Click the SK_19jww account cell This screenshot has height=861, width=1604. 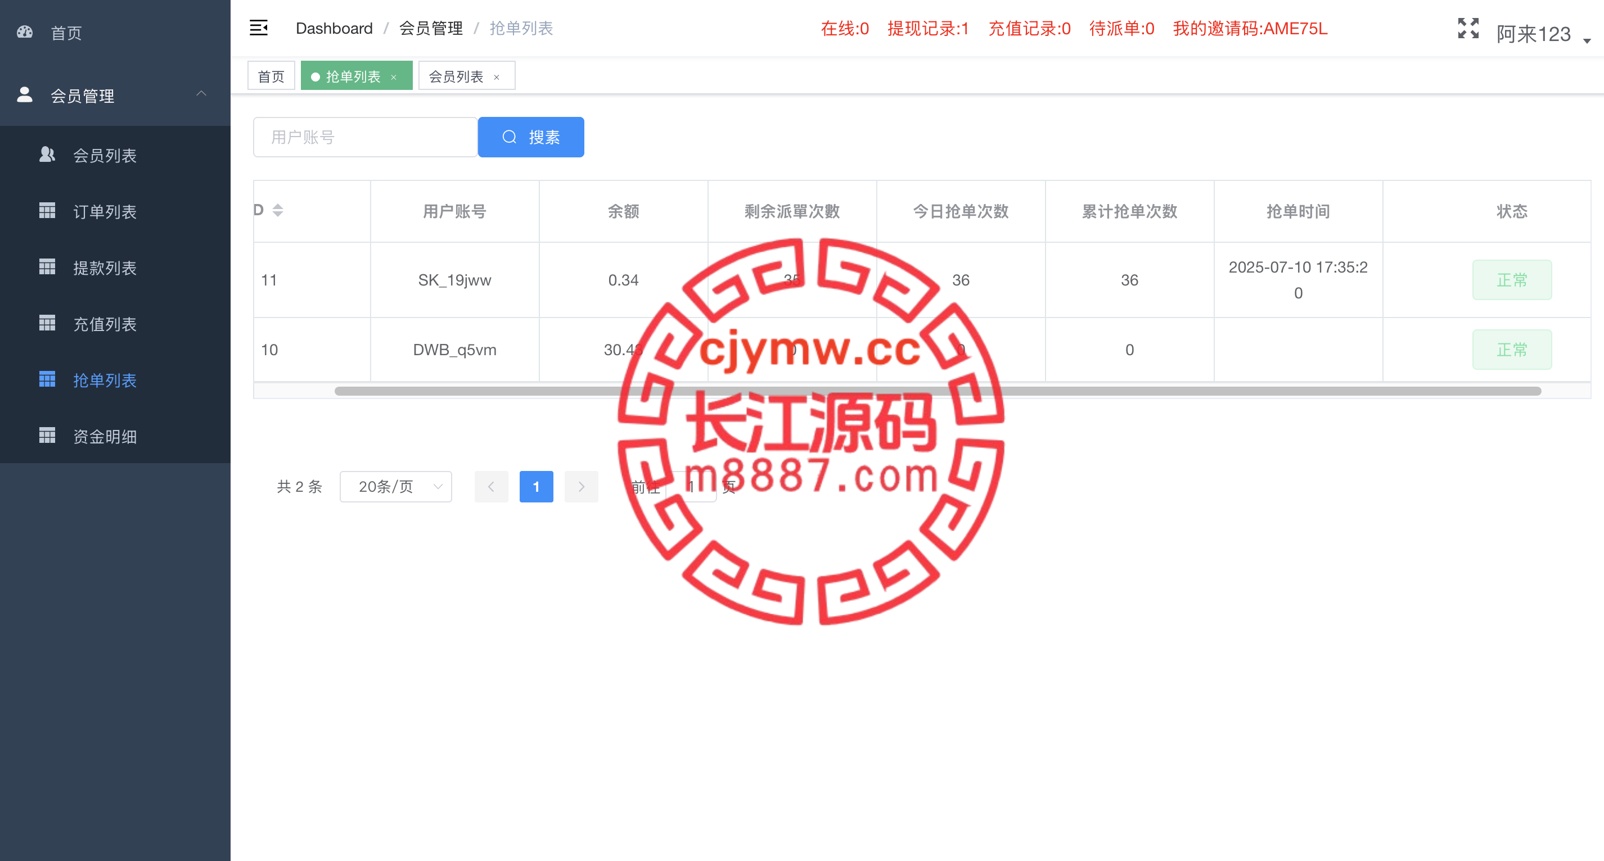(454, 280)
